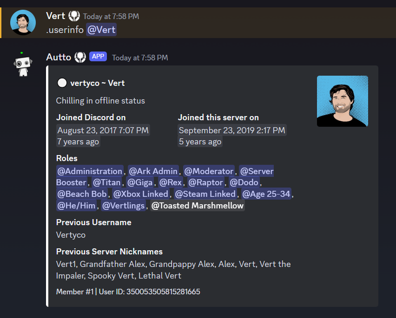Open Autto bot's robot avatar
Screen dimensions: 396x318
(23, 64)
